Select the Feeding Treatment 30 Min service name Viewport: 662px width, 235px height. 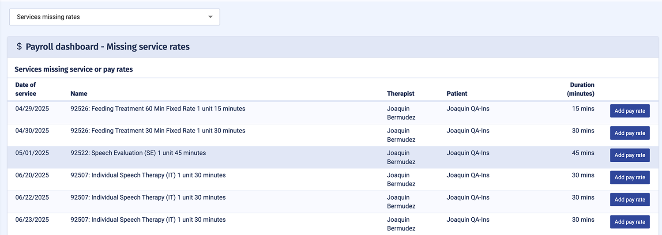158,131
